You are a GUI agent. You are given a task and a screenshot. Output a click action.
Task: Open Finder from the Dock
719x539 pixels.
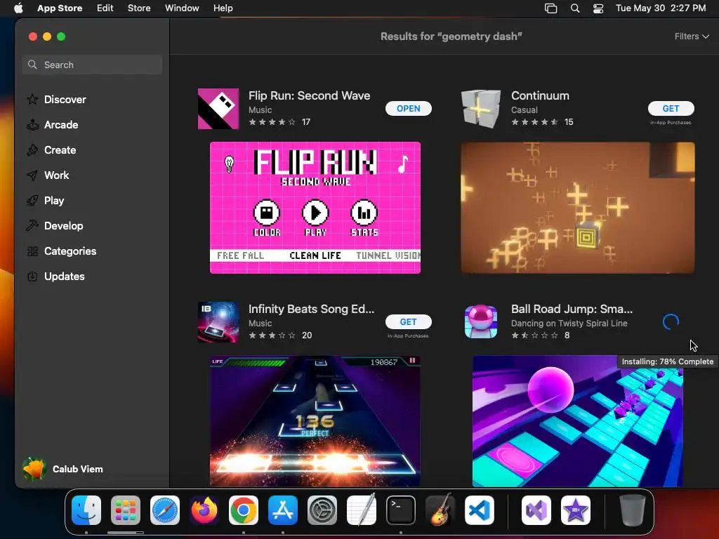pyautogui.click(x=86, y=510)
